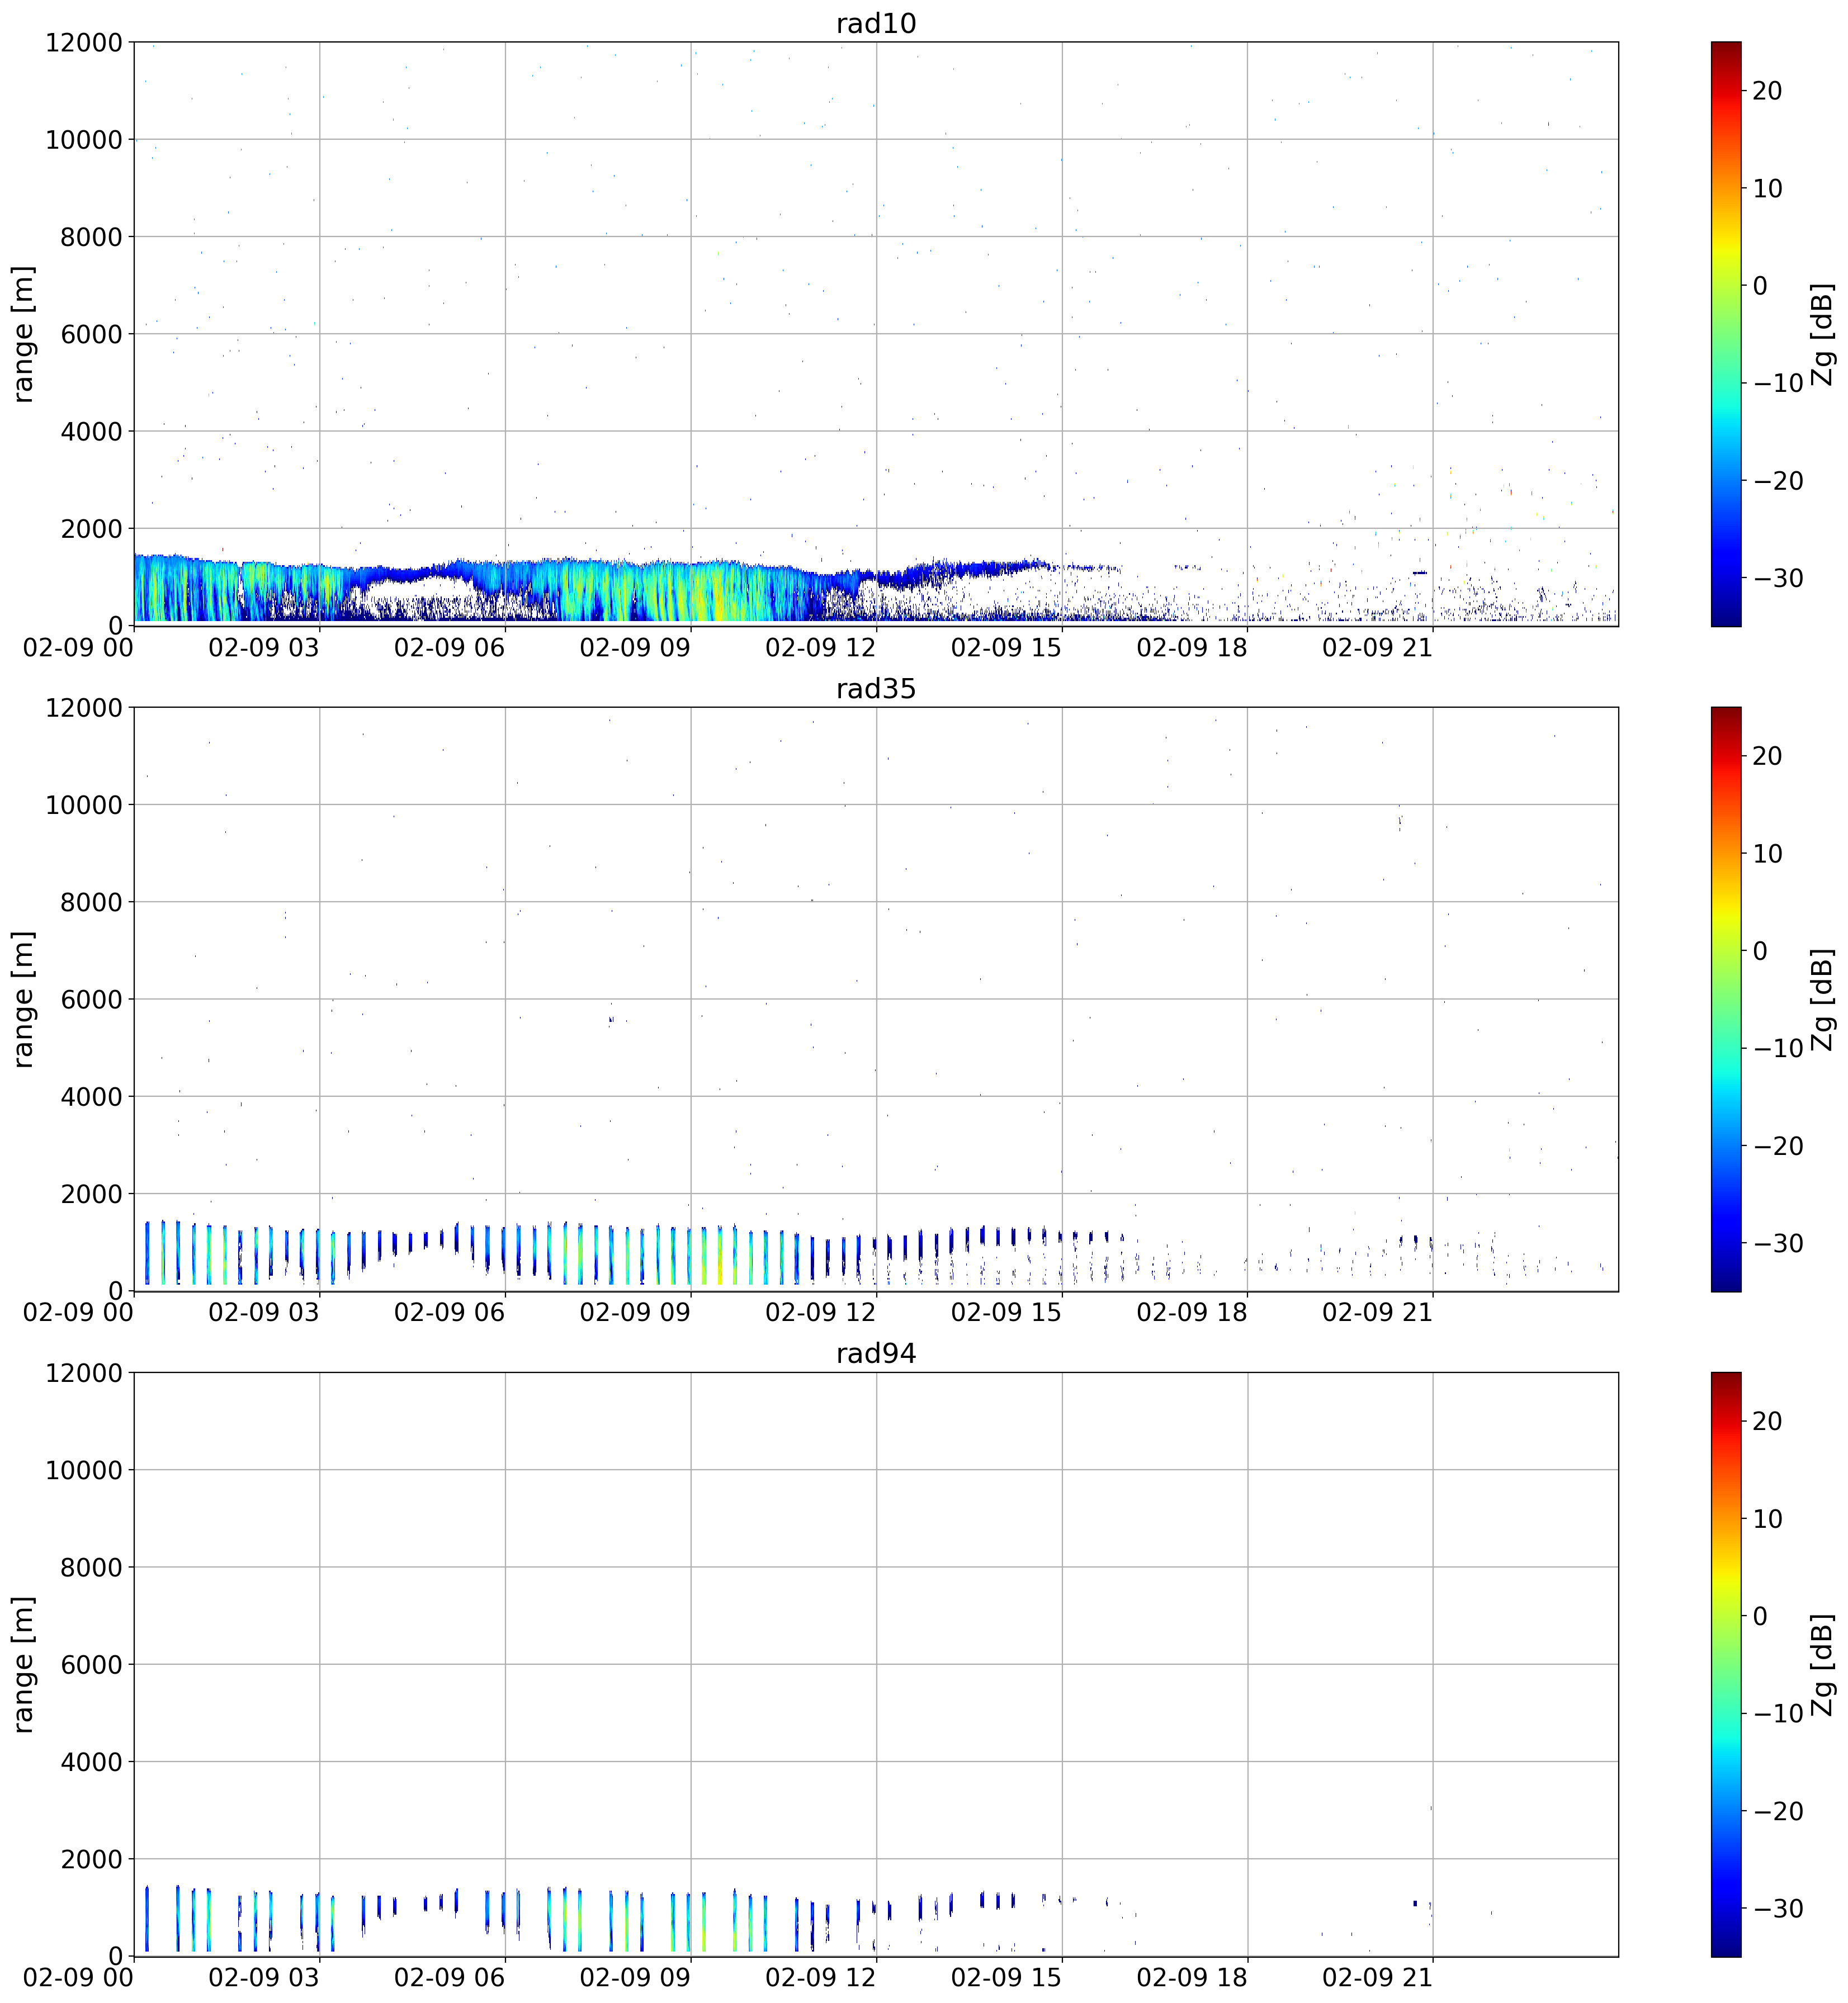This screenshot has height=2003, width=1848.
Task: Click the 4000 y-tick label of rad35
Action: point(91,1097)
